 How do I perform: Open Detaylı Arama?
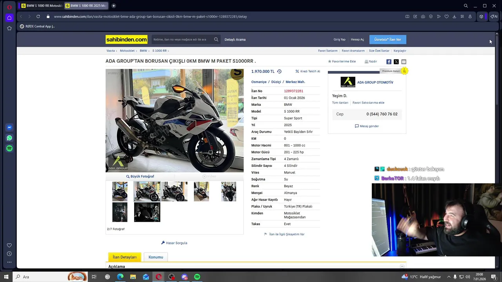tap(235, 40)
